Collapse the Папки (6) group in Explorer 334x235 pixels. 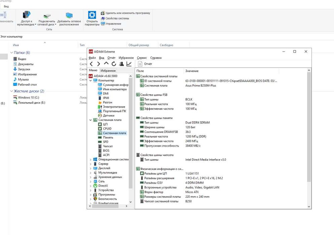pyautogui.click(x=11, y=52)
